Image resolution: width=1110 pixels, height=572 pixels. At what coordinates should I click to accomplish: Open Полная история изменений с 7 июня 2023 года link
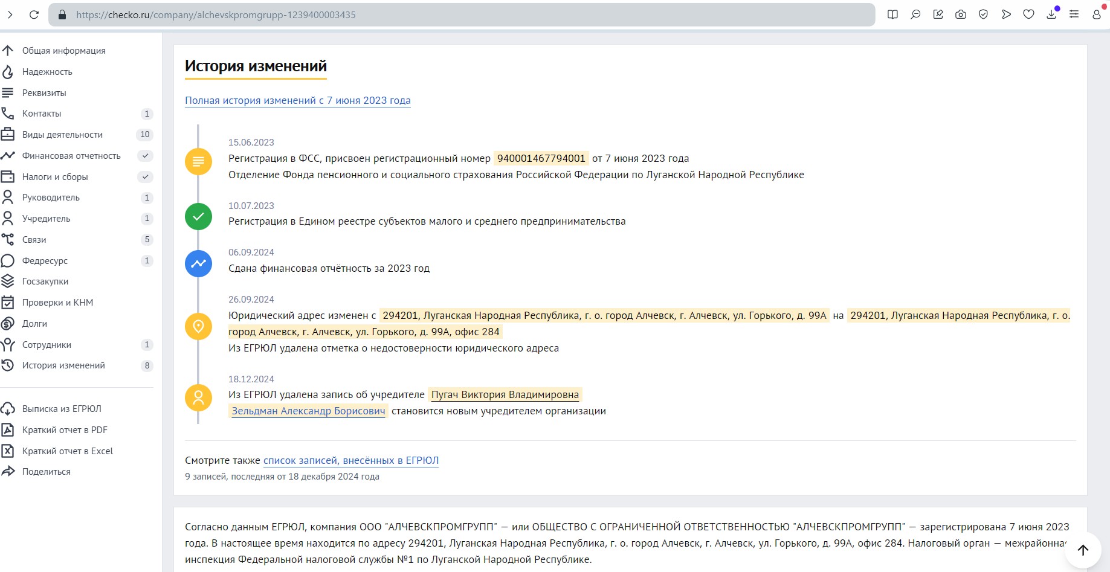(x=298, y=100)
